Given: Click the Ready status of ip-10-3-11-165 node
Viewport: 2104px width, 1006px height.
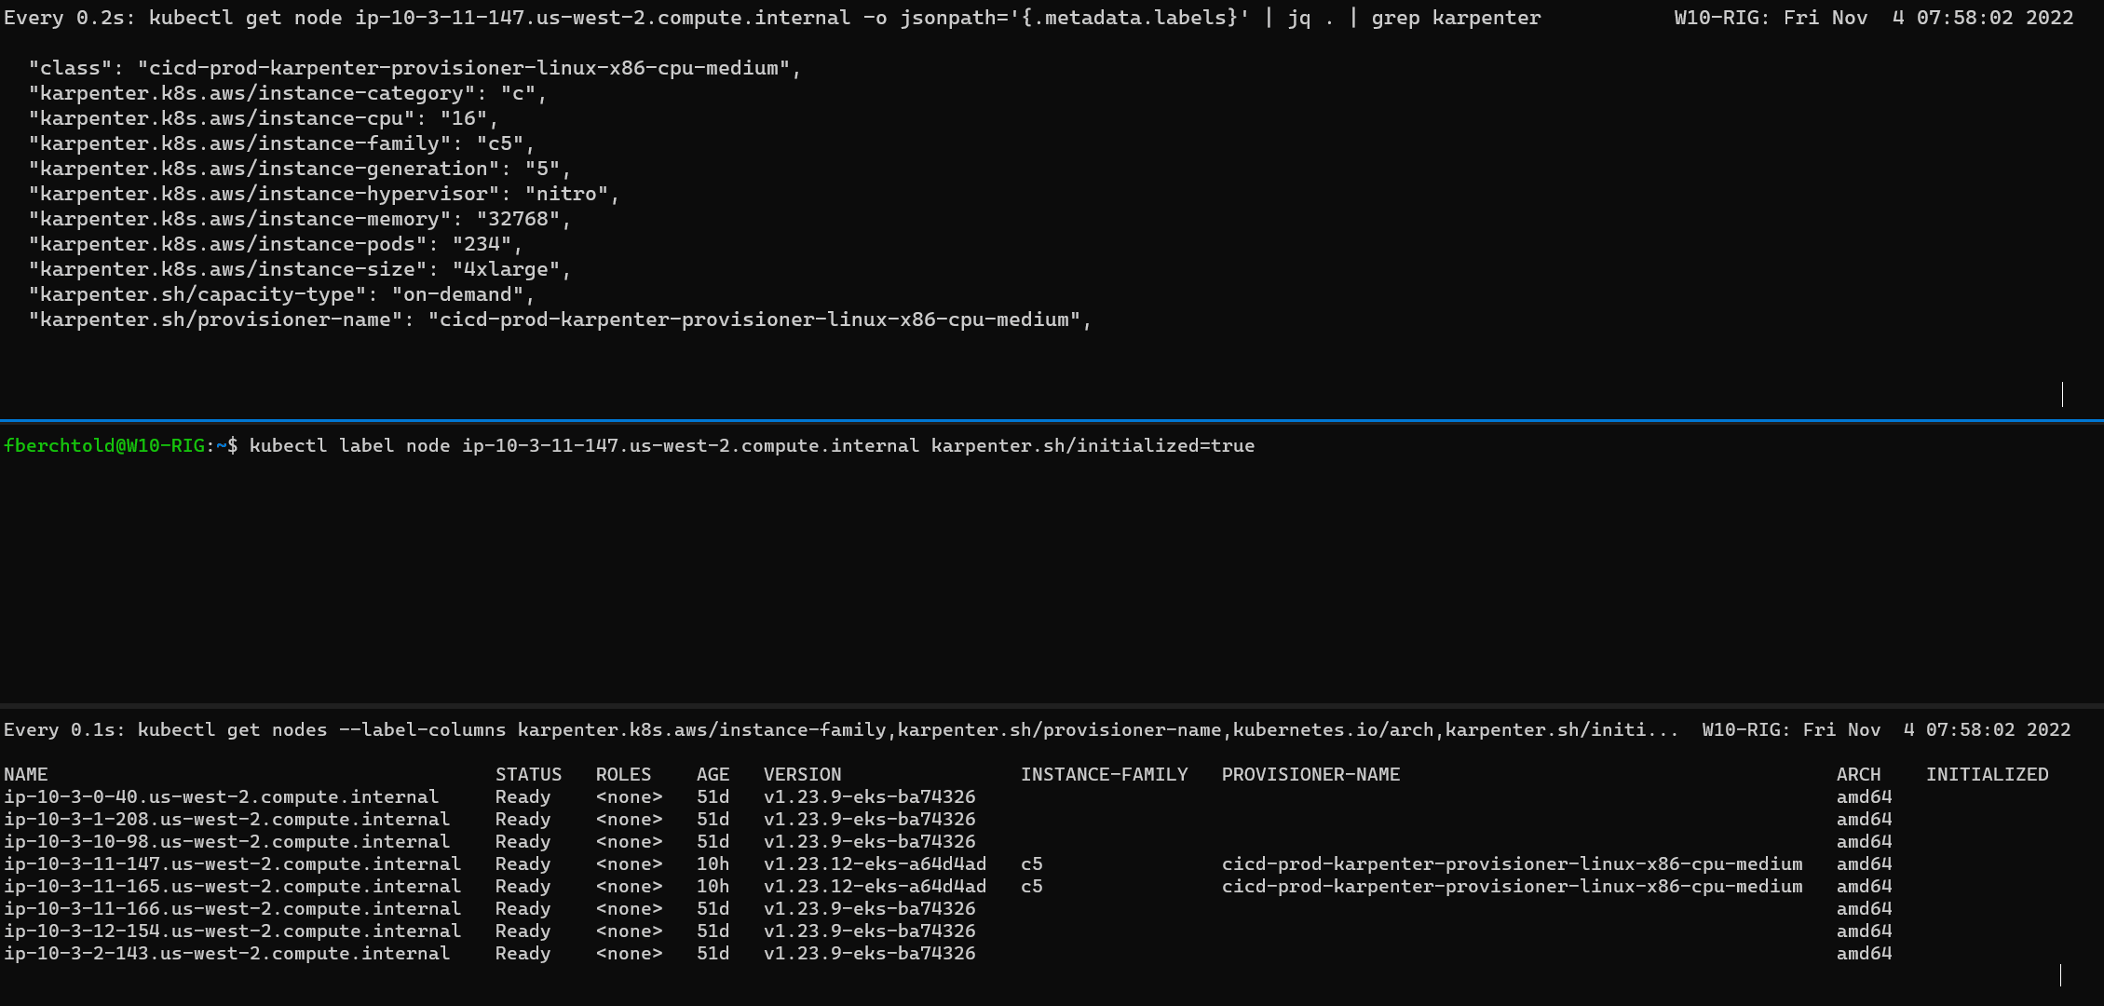Looking at the screenshot, I should pyautogui.click(x=523, y=886).
